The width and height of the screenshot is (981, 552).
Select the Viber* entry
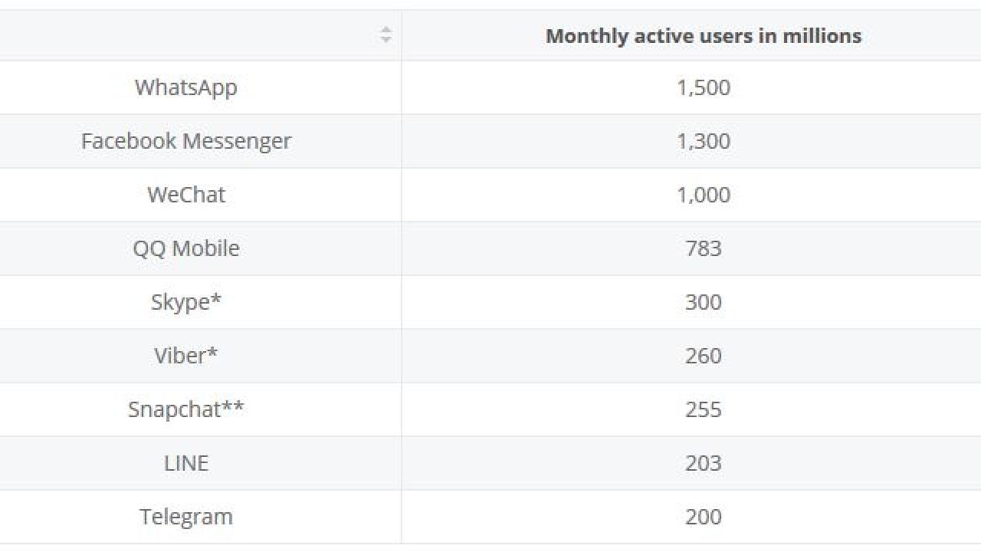186,356
